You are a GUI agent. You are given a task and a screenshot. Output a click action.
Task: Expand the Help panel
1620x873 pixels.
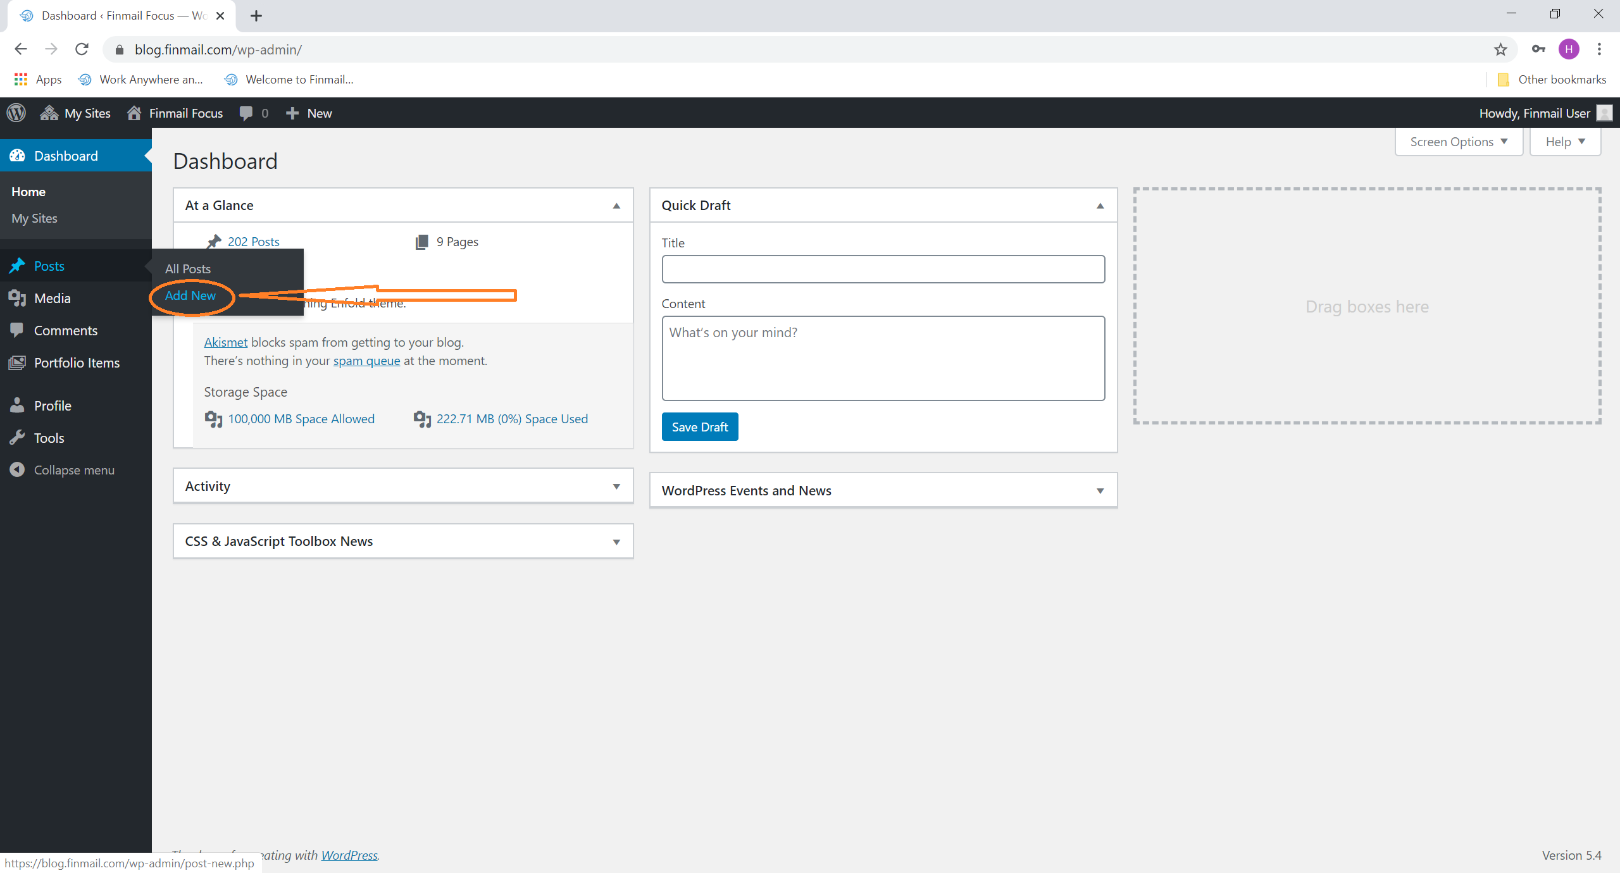click(1565, 142)
